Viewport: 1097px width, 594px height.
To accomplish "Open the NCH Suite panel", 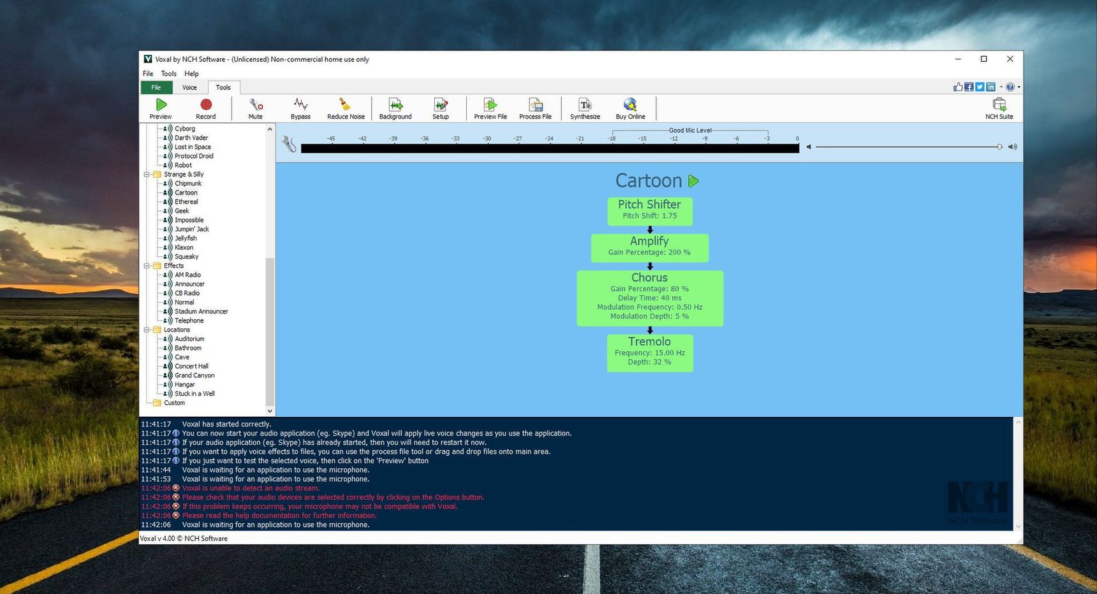I will 999,108.
